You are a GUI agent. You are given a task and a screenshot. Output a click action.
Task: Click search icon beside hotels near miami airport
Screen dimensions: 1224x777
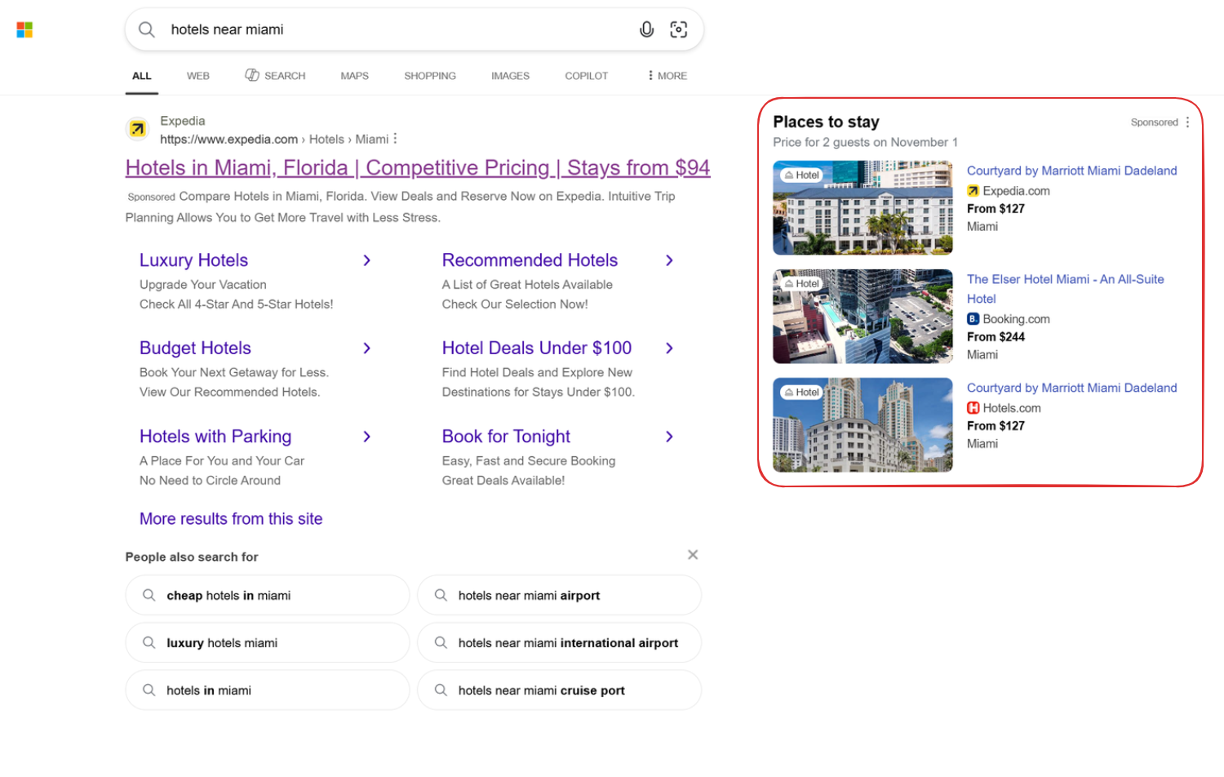pyautogui.click(x=441, y=595)
